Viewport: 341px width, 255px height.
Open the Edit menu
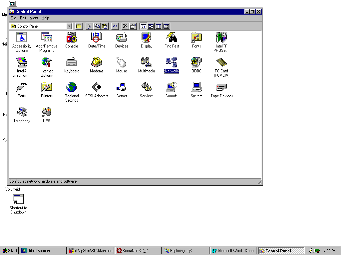[x=23, y=18]
